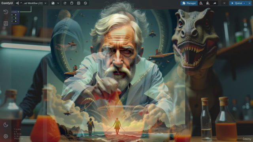
Task: Open the Manager button
Action: pos(189,3)
